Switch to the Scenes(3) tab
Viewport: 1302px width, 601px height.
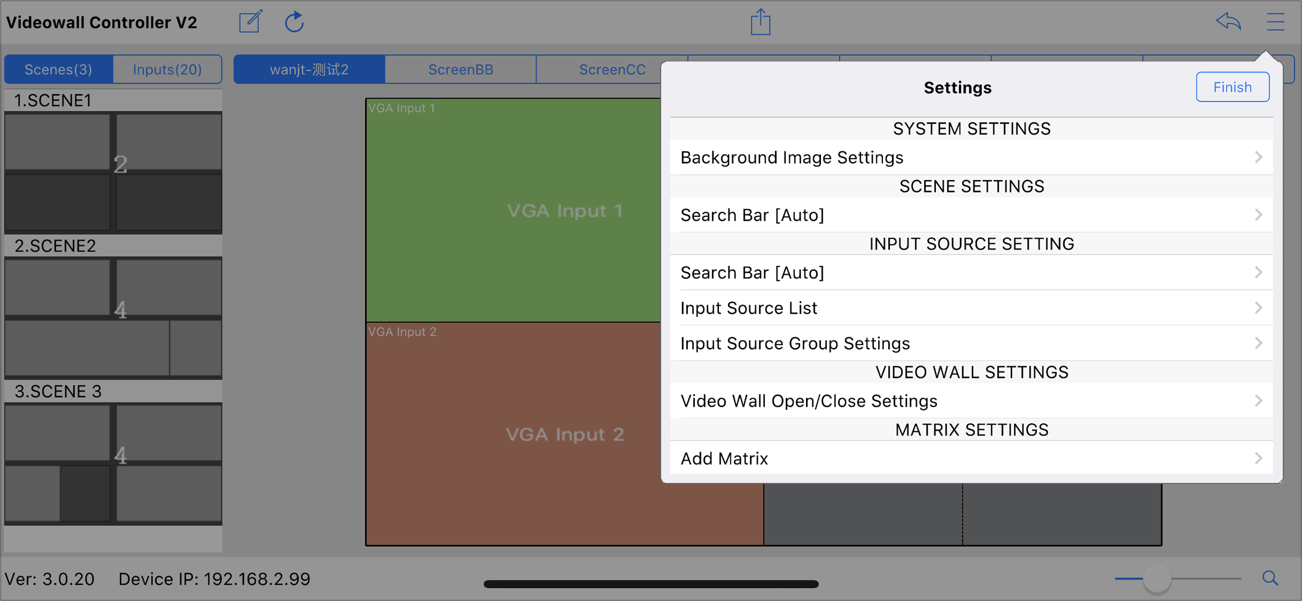pos(59,69)
